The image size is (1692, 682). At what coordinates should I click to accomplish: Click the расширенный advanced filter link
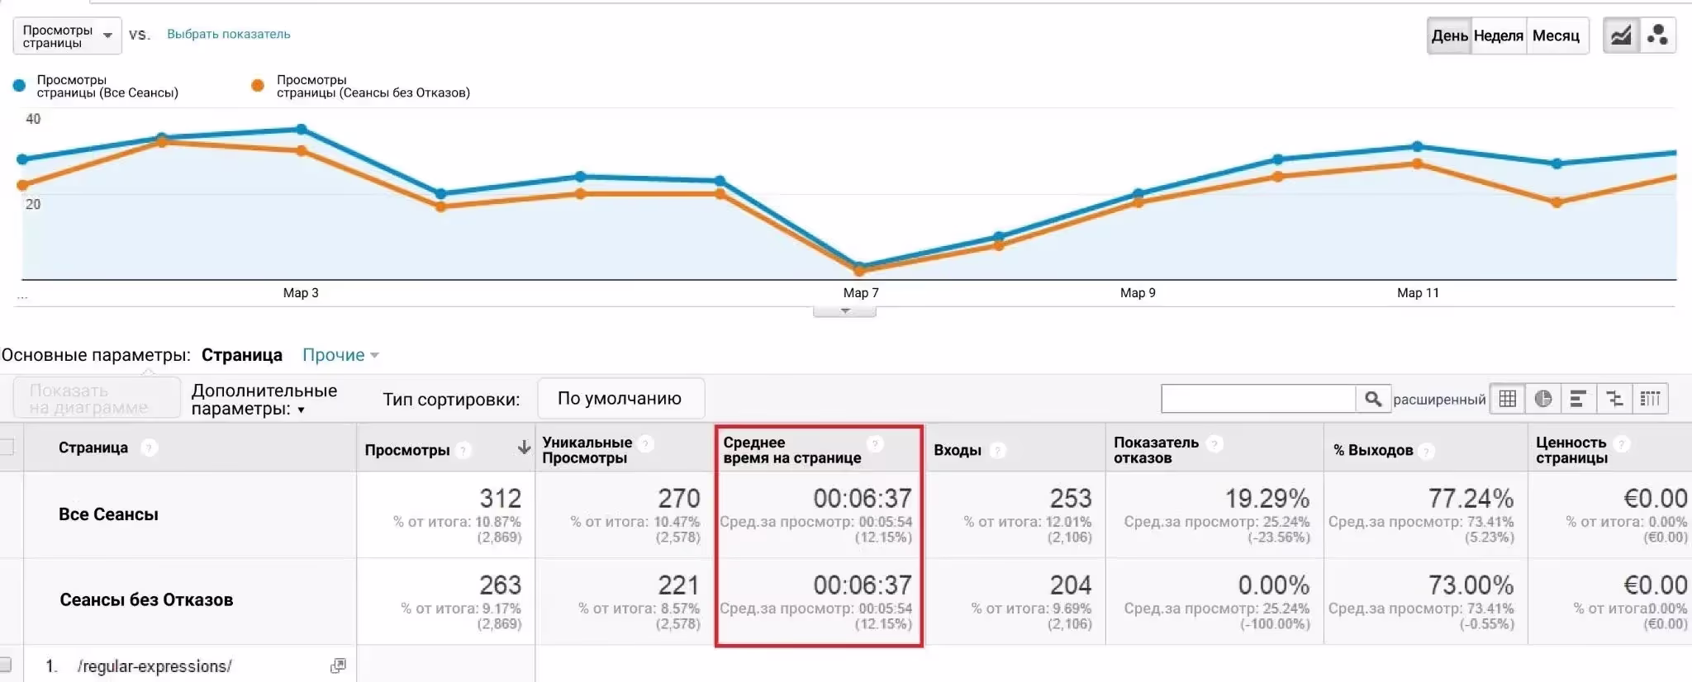1439,400
